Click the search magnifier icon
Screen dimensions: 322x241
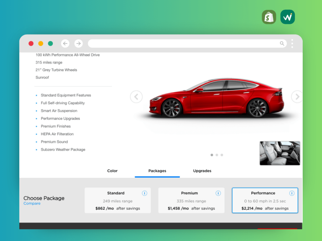pyautogui.click(x=282, y=44)
